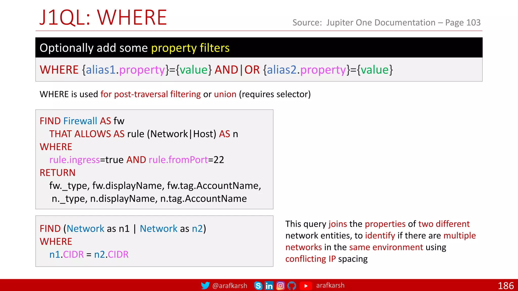Click the WHERE keyword in the Network query
Image resolution: width=518 pixels, height=291 pixels.
click(x=56, y=242)
